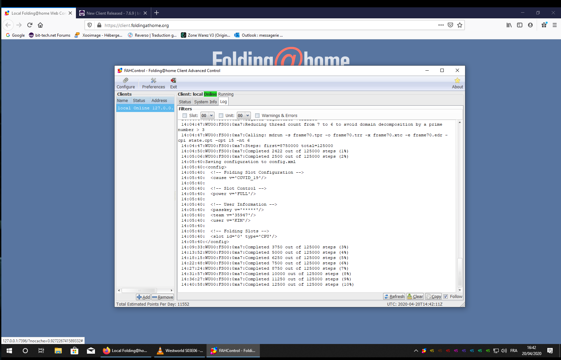This screenshot has width=561, height=360.
Task: Go back with browser Back arrow
Action: click(x=8, y=25)
